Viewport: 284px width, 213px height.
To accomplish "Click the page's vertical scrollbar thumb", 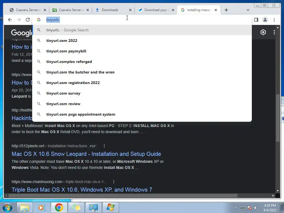I will 278,118.
